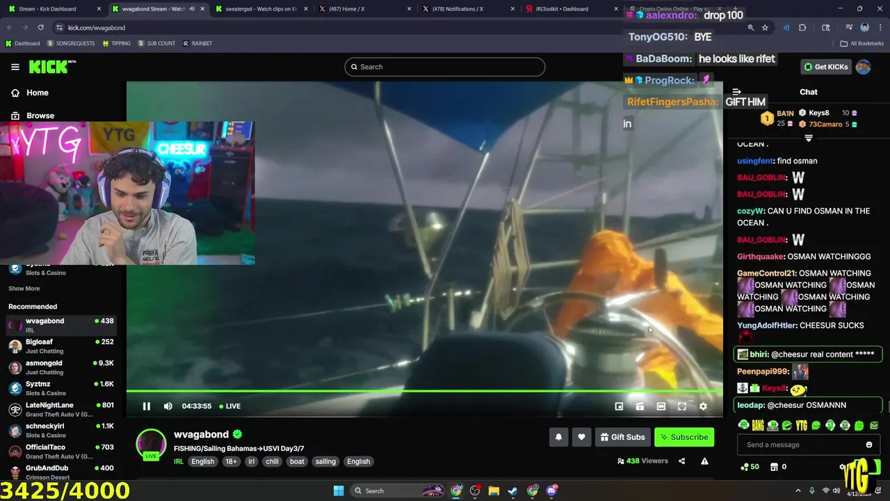Click the sailing tag

click(325, 461)
